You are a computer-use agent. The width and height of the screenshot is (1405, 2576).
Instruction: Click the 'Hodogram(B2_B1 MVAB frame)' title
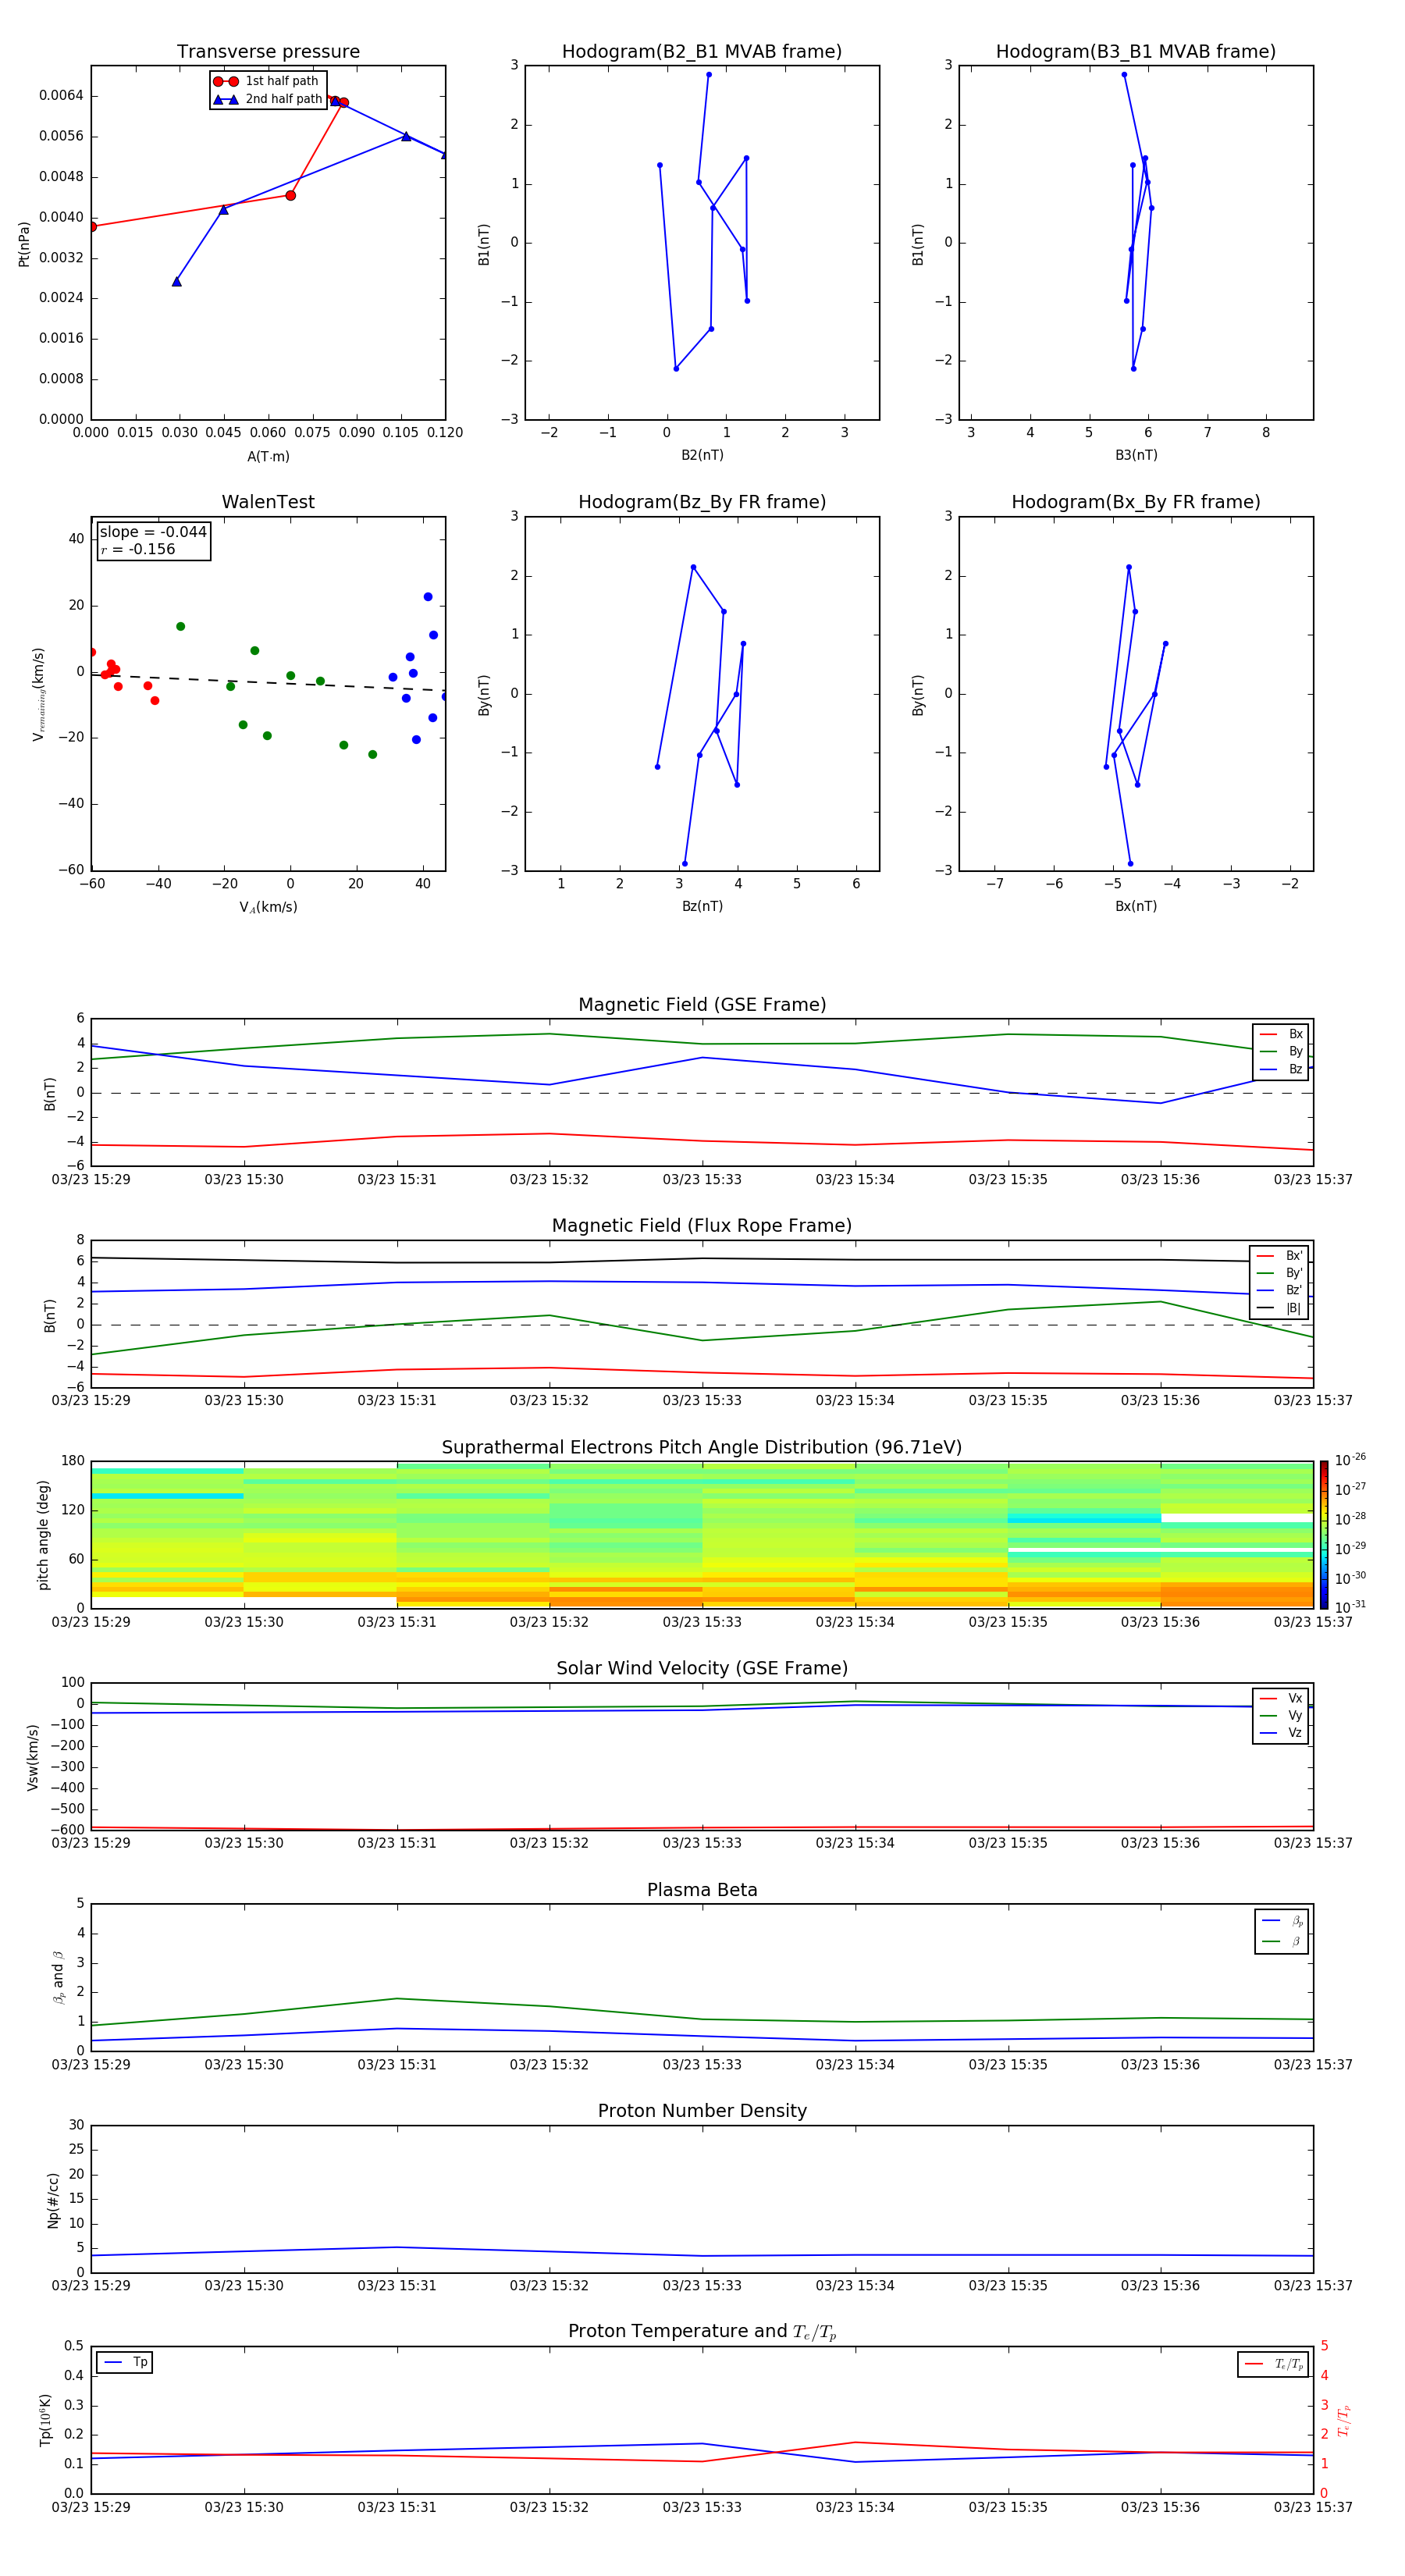[702, 51]
